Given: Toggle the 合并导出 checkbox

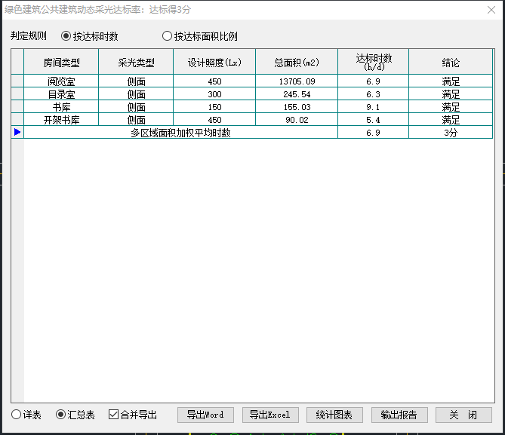Looking at the screenshot, I should pos(114,415).
